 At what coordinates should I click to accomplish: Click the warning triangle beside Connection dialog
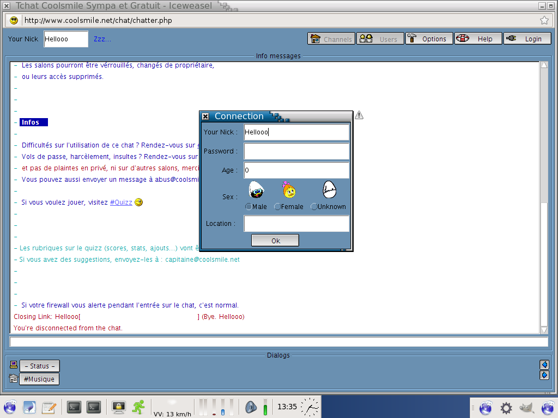click(x=359, y=115)
